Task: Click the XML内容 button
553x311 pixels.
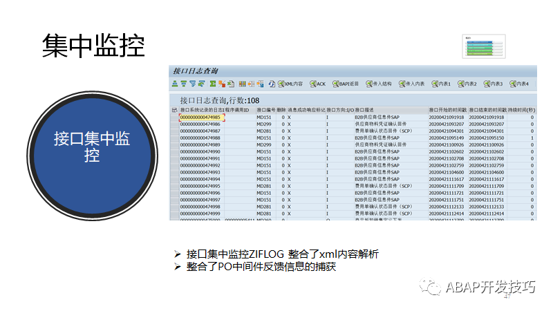Action: pyautogui.click(x=290, y=84)
